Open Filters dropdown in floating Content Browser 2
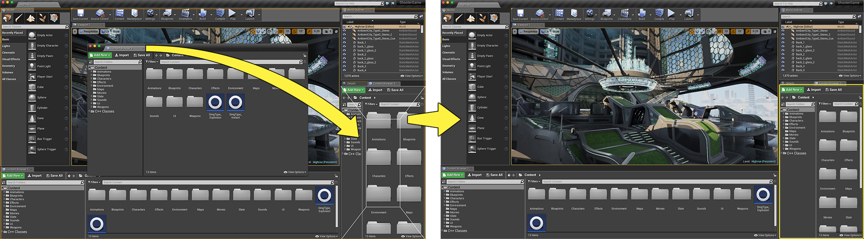Image resolution: width=864 pixels, height=239 pixels. 152,62
